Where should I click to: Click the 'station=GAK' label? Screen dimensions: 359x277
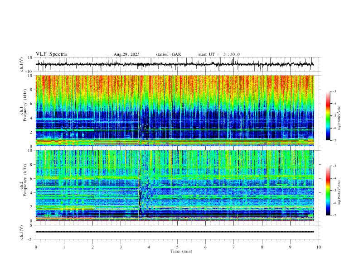[x=168, y=54]
